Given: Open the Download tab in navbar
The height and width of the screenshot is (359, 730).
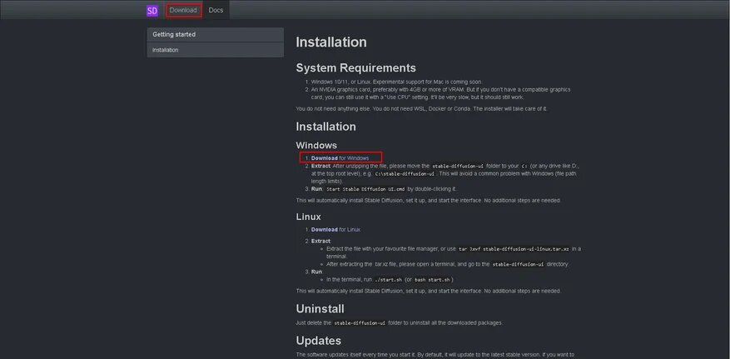Looking at the screenshot, I should pyautogui.click(x=183, y=10).
